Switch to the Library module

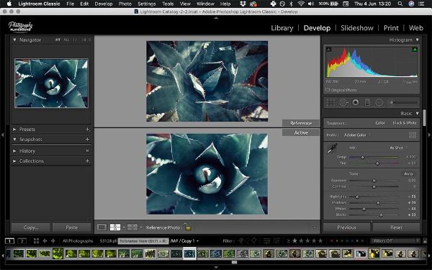[282, 28]
